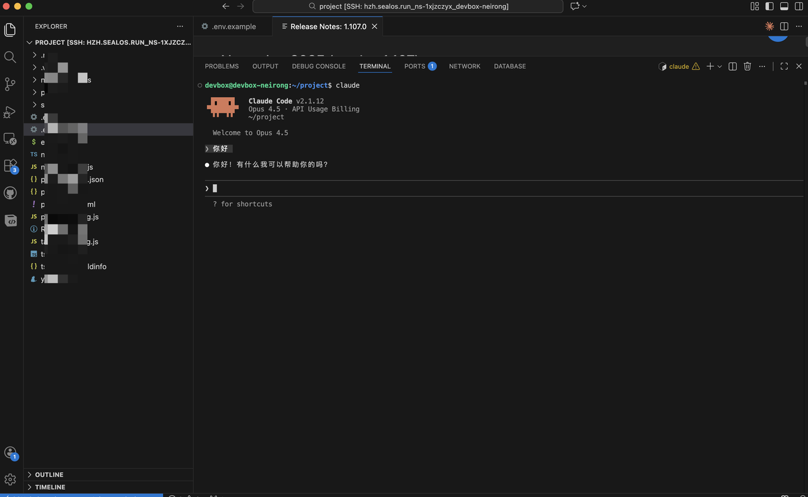Open the file ending in .json
The image size is (808, 497).
[x=109, y=179]
